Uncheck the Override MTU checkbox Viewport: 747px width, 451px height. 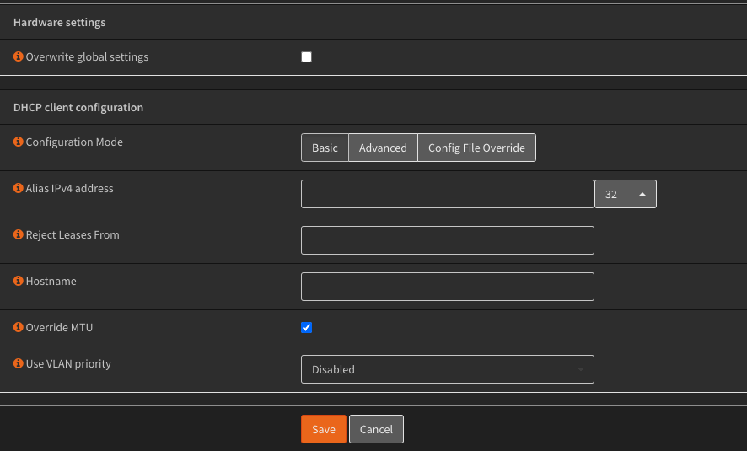click(306, 328)
